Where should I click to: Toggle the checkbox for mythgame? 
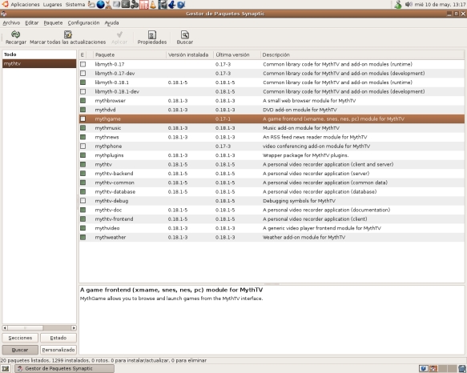point(83,118)
